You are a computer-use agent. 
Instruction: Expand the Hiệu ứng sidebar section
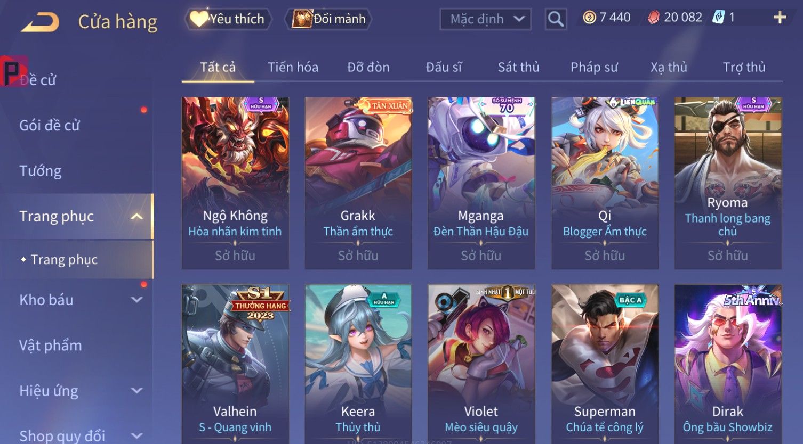pos(137,391)
